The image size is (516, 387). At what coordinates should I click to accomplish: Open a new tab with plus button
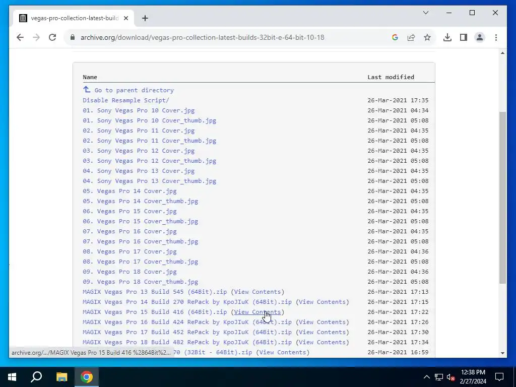tap(145, 18)
